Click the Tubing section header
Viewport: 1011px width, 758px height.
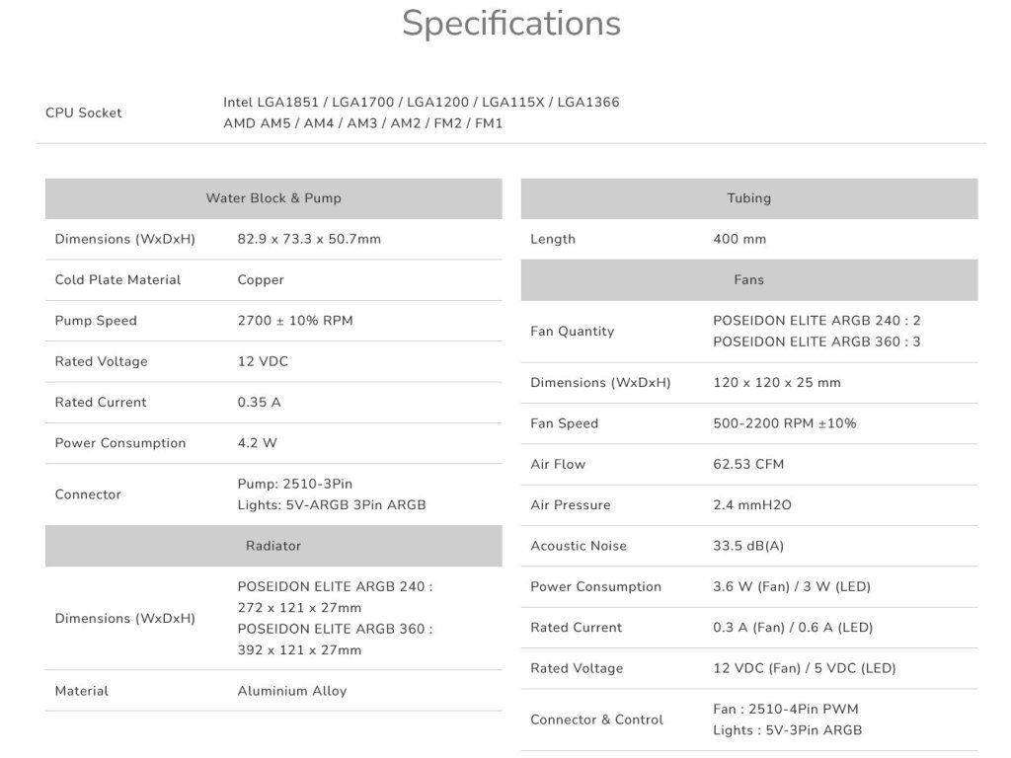748,198
